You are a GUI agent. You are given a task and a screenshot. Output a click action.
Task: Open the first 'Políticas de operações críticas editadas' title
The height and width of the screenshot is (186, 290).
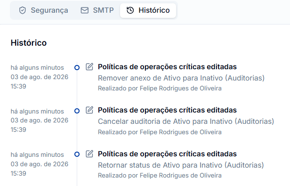click(x=167, y=67)
